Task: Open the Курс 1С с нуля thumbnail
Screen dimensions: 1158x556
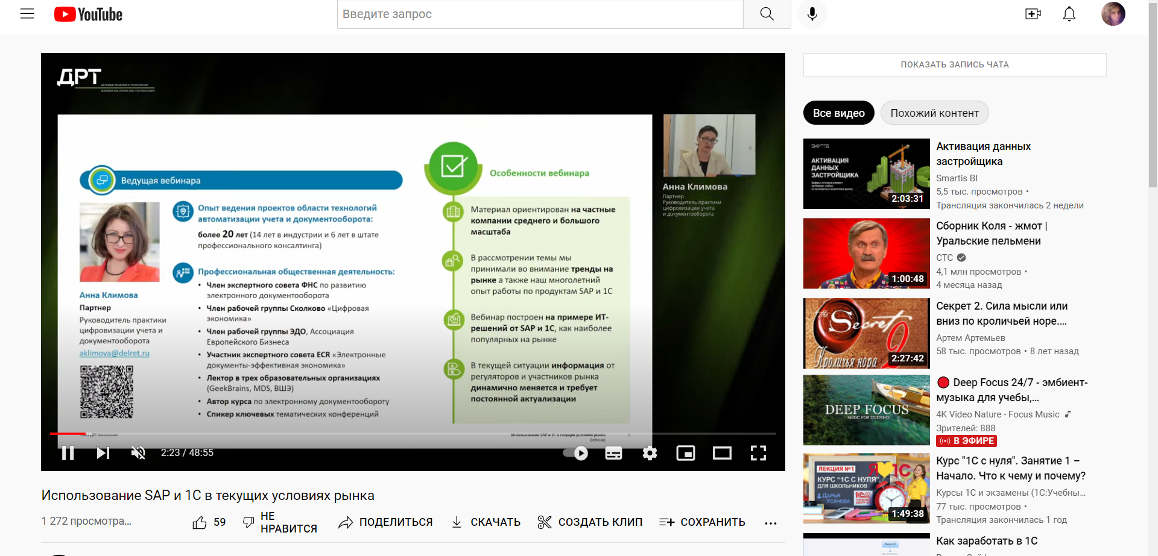Action: [866, 488]
